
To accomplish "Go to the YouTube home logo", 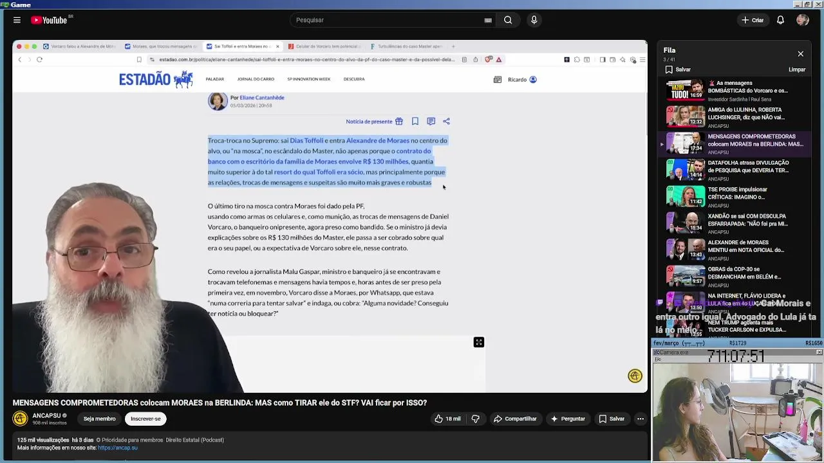I will tap(49, 20).
